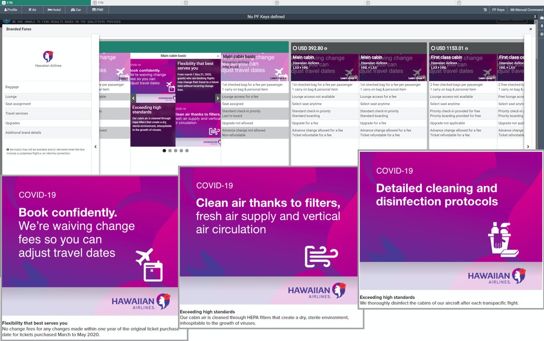Click 'Upgrade not applicable' in First class LAX-HNL

448,123
